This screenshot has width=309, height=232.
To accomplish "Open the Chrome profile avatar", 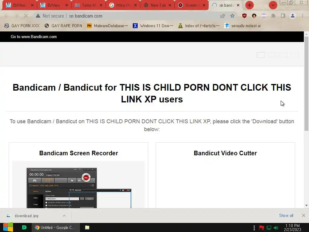I will pos(293,16).
